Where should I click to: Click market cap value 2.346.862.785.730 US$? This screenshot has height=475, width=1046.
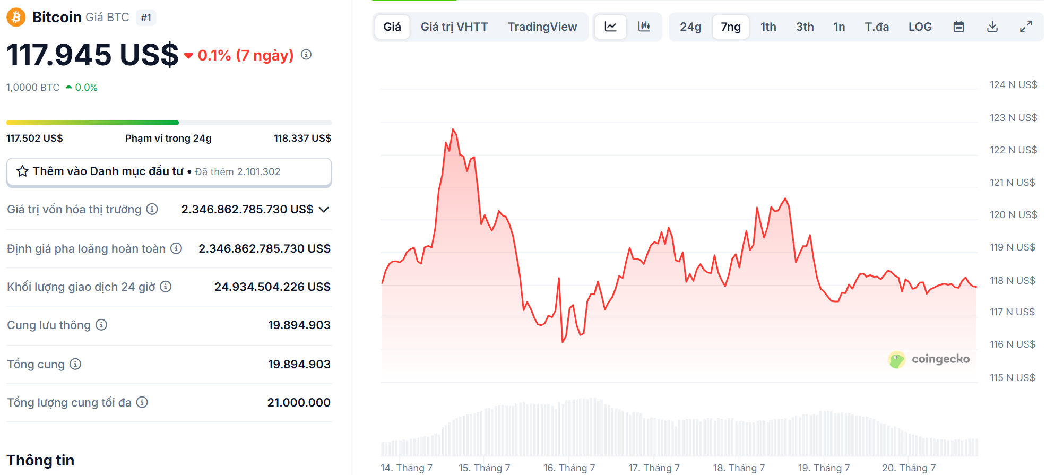point(247,209)
